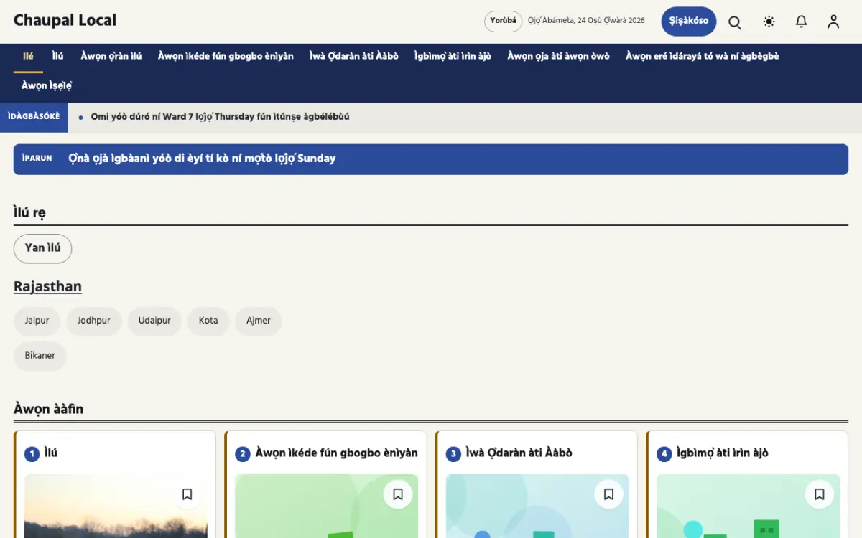This screenshot has width=862, height=538.
Task: Open Àwọn ìkéde fún gbogbo ènìyàn navigation item
Action: pos(226,56)
